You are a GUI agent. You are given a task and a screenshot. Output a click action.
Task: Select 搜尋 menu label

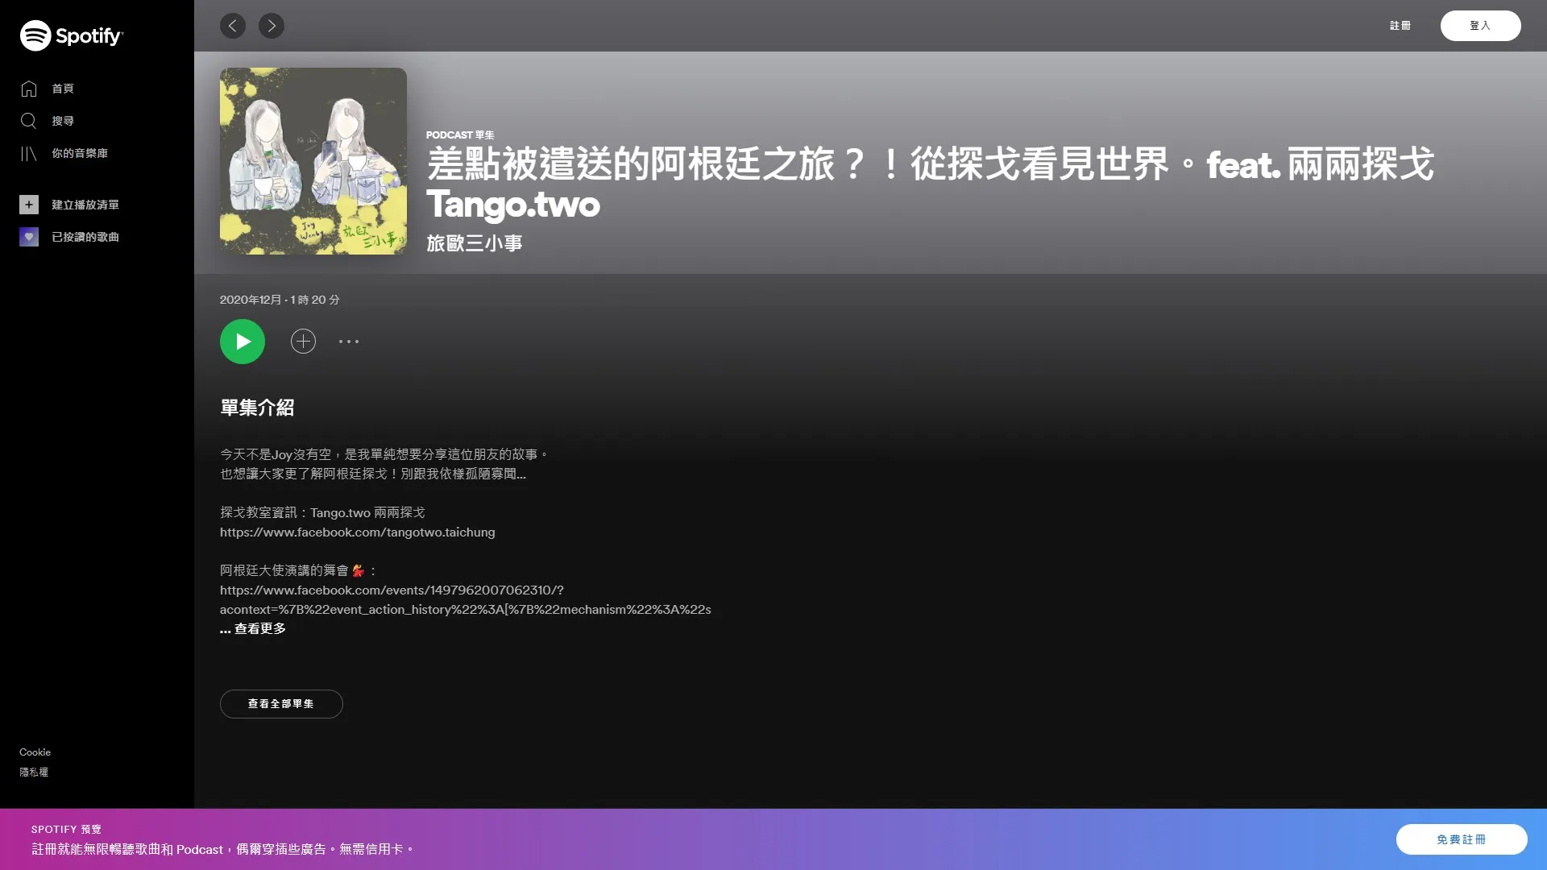[63, 121]
